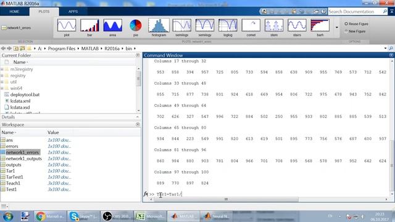Click Program Files in the path
Screen dimensions: 395x222
point(62,48)
